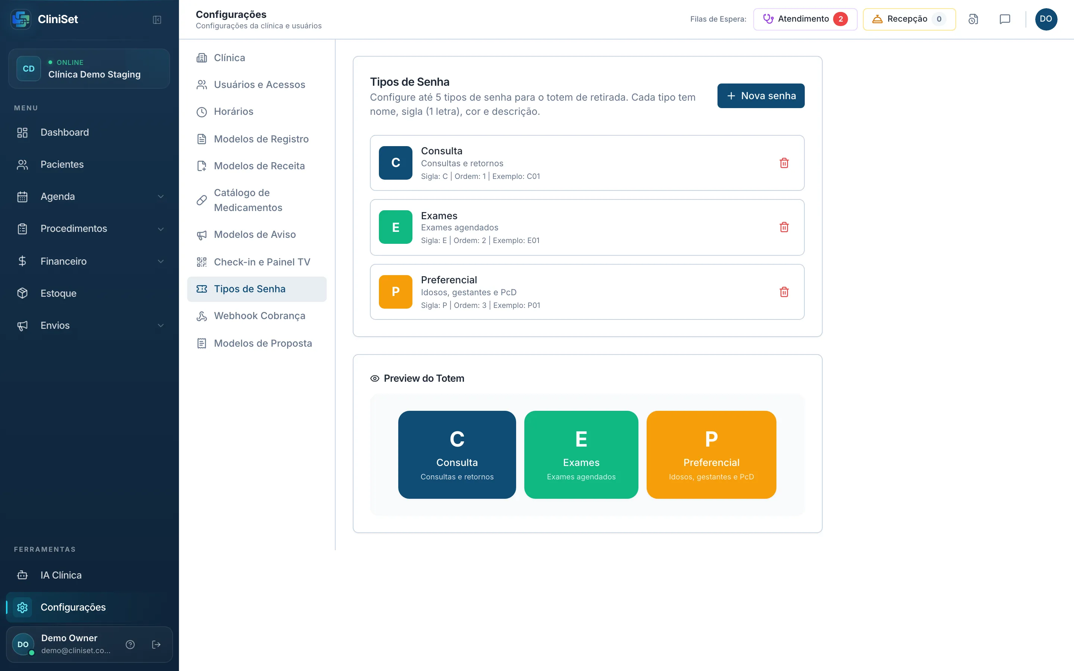Click trash icon for Exames
1074x671 pixels.
(784, 227)
